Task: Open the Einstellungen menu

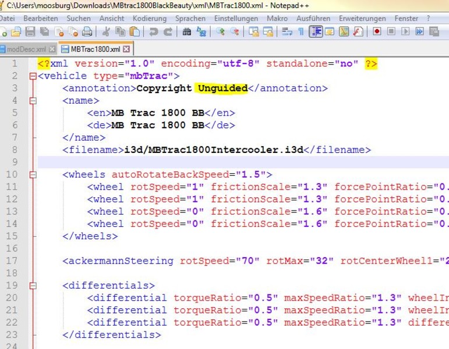Action: pyautogui.click(x=236, y=18)
